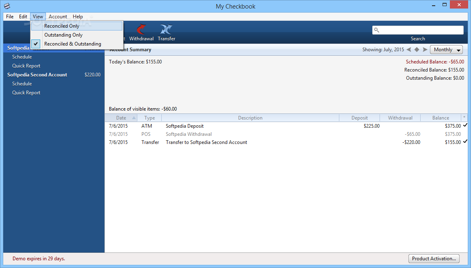The width and height of the screenshot is (471, 268).
Task: Select the Softpedia Withdrawal transaction row
Action: 286,134
